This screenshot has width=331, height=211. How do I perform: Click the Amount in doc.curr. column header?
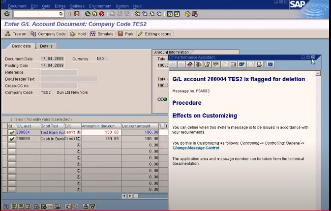click(x=101, y=126)
